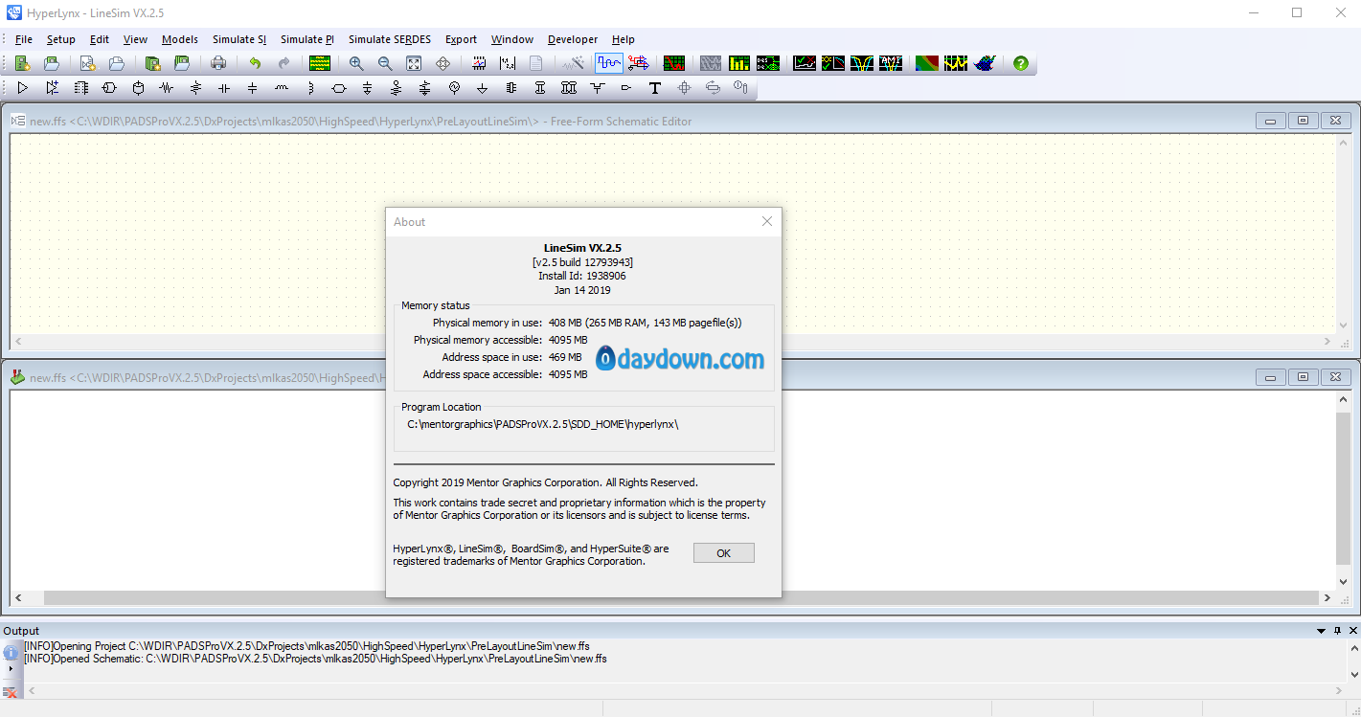1361x717 pixels.
Task: Click the Output panel clear icon
Action: pos(11,692)
